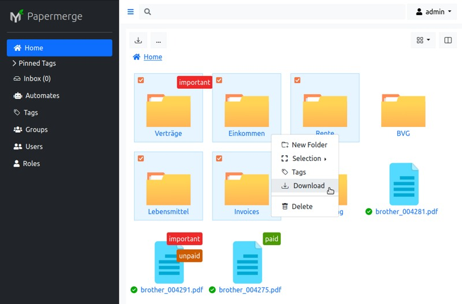
Task: Click into the search input field
Action: click(277, 12)
